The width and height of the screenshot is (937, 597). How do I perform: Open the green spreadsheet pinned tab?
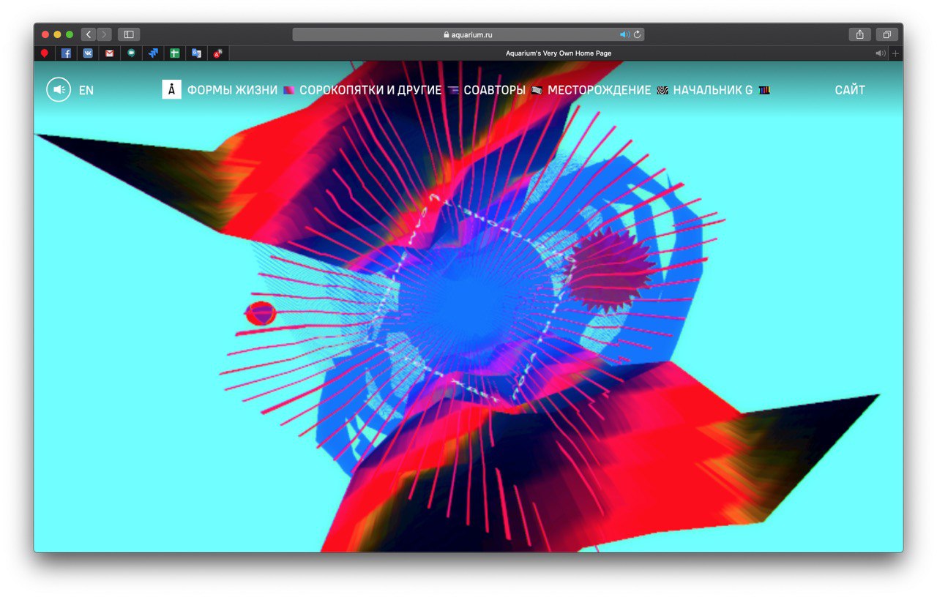[x=174, y=53]
